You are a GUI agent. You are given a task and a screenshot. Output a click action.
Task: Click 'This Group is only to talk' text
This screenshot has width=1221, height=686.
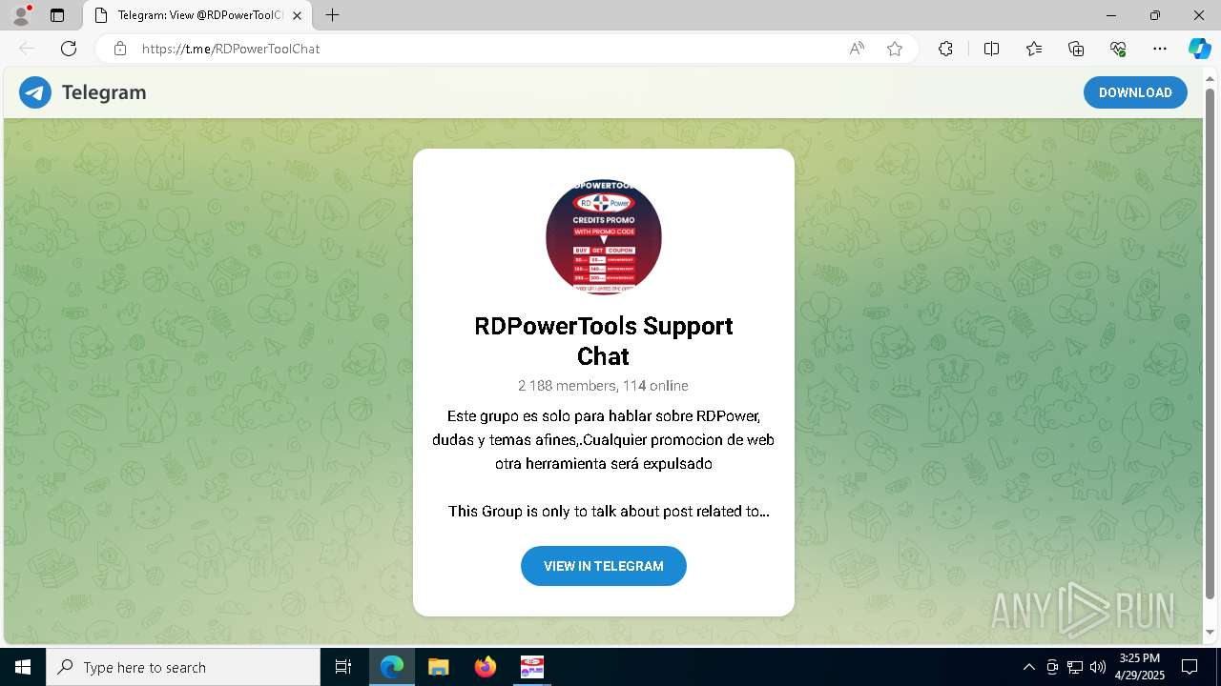pyautogui.click(x=609, y=512)
